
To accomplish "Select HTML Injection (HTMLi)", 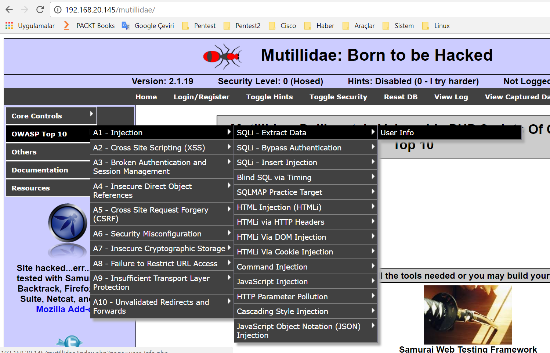I will pos(305,207).
